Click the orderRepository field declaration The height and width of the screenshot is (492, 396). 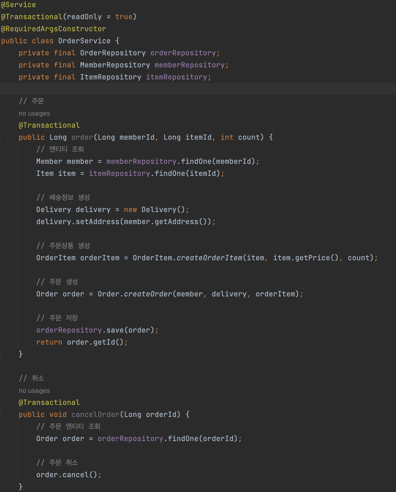coord(119,53)
